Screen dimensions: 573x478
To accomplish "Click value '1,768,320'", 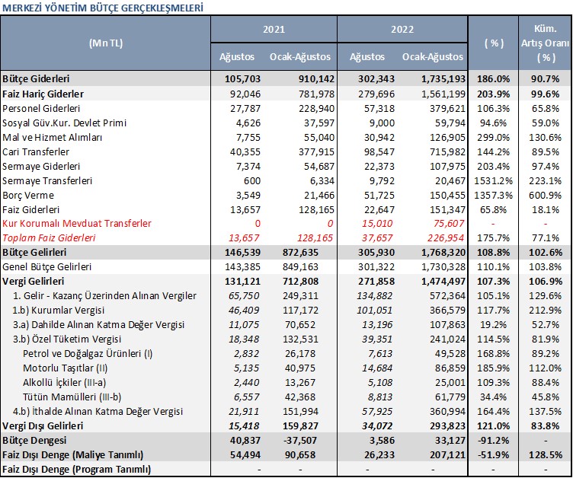I will pos(443,253).
